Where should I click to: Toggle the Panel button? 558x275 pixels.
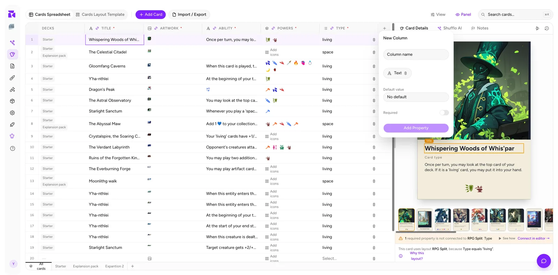(x=463, y=15)
